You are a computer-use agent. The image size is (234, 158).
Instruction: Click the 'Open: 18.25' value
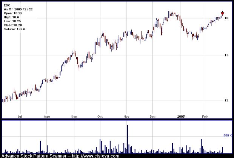(13, 13)
